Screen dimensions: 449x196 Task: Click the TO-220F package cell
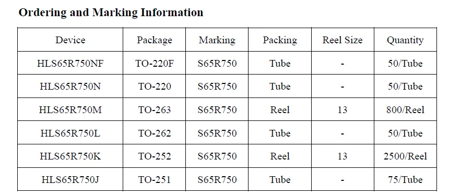[x=155, y=63]
